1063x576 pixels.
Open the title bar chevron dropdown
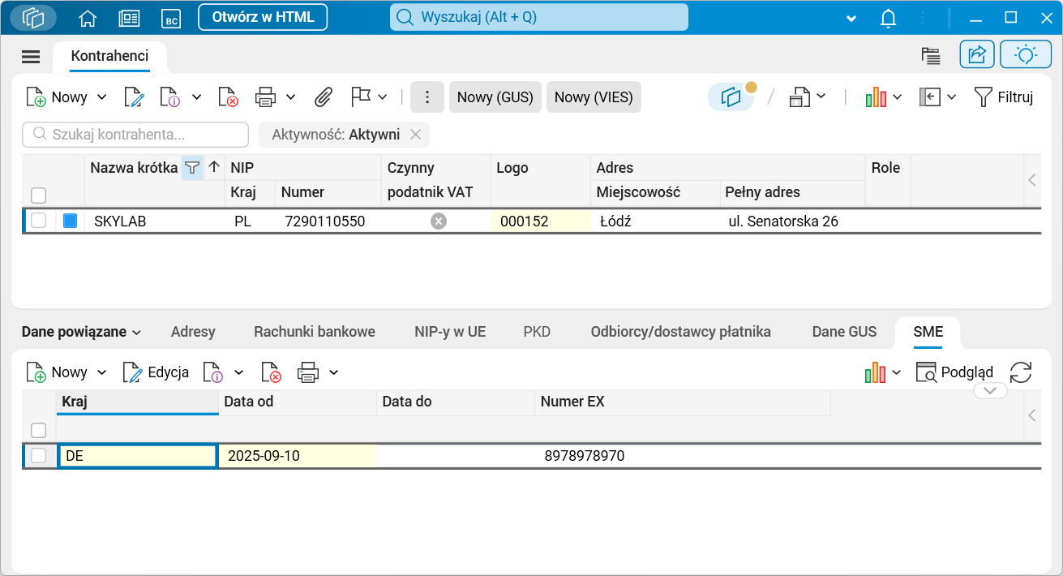[x=851, y=18]
